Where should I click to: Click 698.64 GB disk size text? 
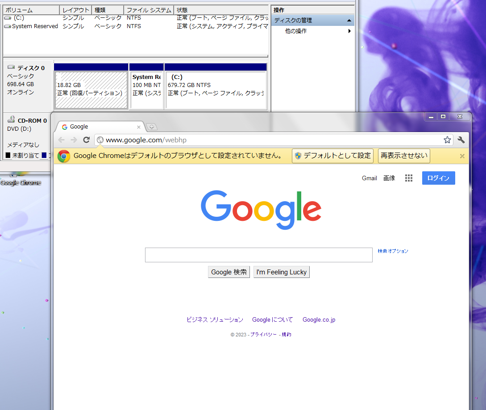pos(21,84)
